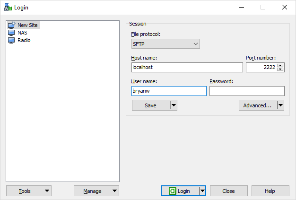296x200 pixels.
Task: Open Advanced site settings
Action: point(257,105)
